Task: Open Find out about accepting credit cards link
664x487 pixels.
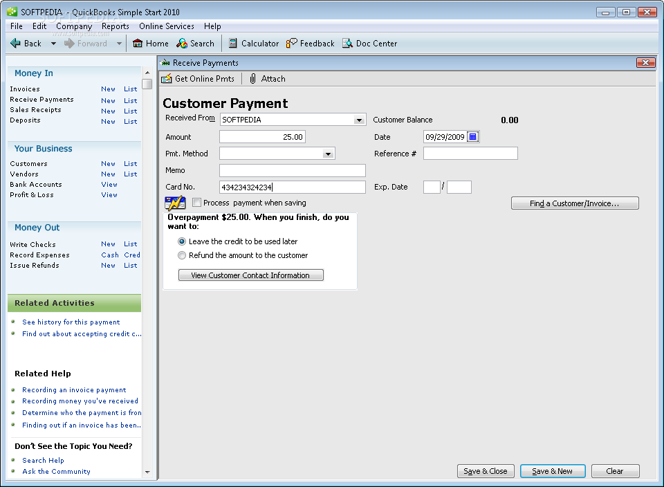Action: coord(82,333)
